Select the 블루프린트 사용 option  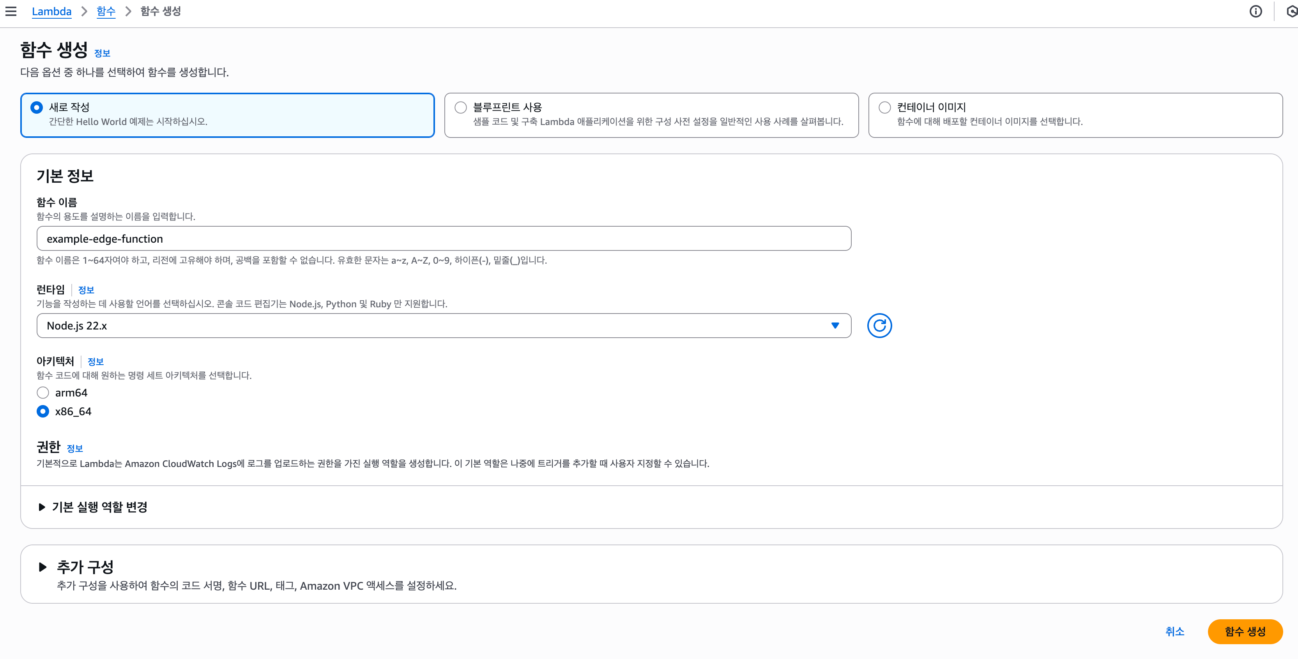click(x=461, y=107)
